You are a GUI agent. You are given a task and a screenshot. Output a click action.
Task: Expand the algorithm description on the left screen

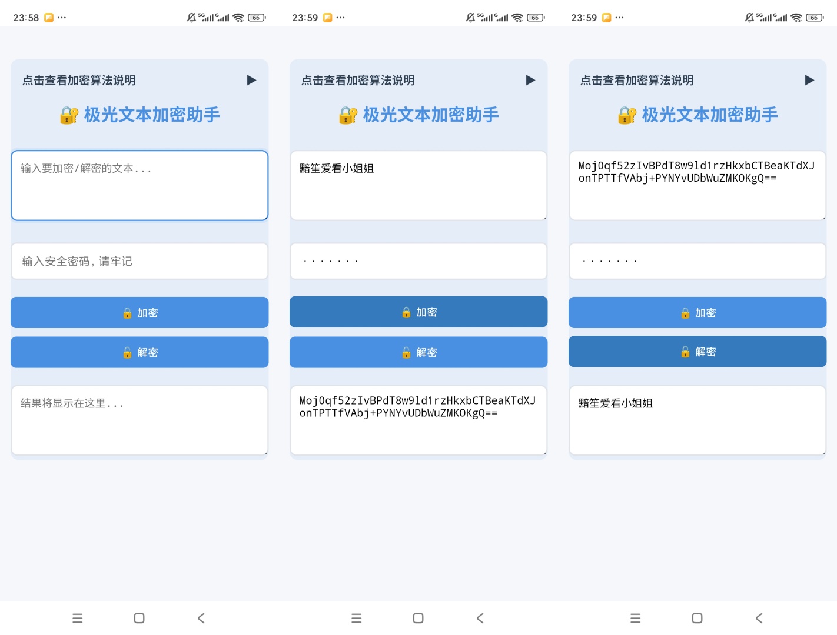[x=139, y=80]
